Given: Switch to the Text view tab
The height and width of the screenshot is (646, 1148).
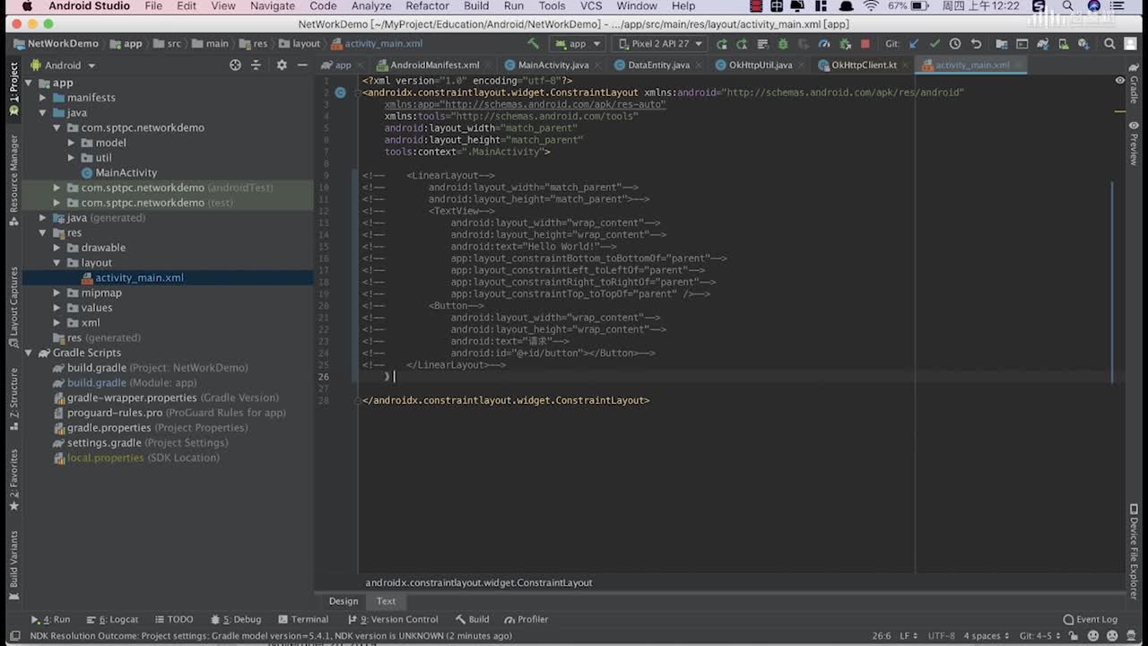Looking at the screenshot, I should pos(386,601).
